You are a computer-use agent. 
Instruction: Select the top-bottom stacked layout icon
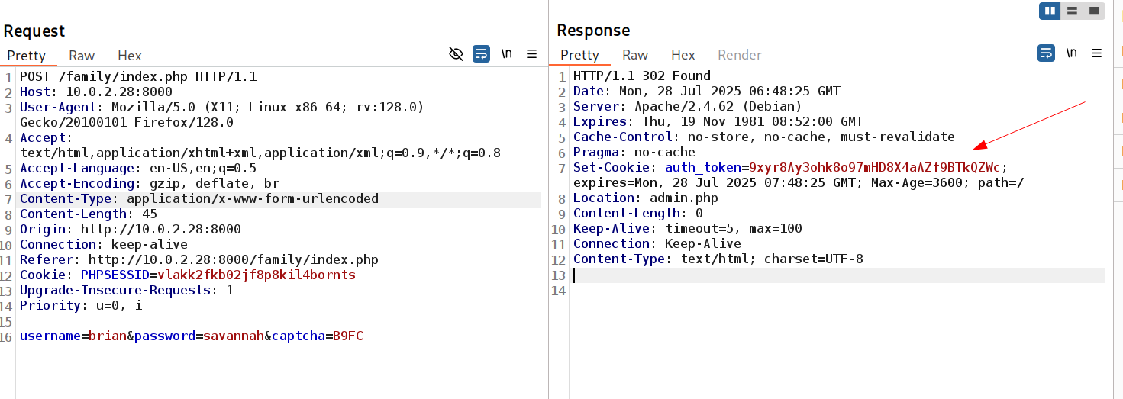click(1072, 11)
